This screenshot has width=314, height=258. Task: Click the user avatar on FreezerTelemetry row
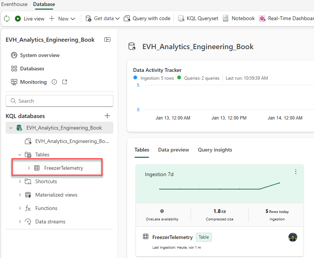click(293, 237)
